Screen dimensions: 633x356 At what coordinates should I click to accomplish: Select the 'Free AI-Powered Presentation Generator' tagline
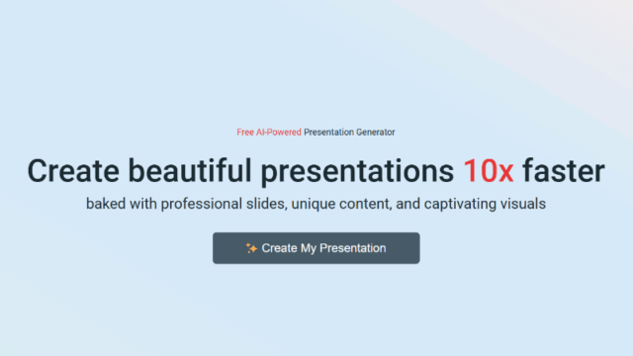[316, 132]
